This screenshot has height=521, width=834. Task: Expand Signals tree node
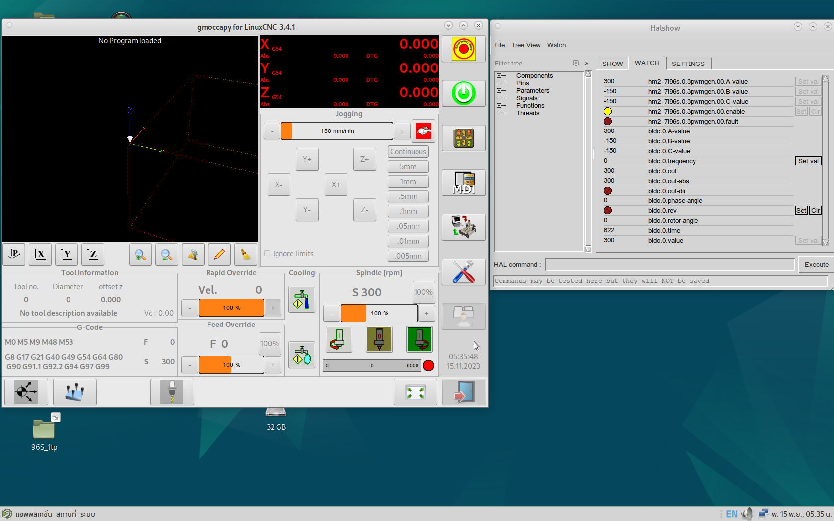pyautogui.click(x=499, y=98)
